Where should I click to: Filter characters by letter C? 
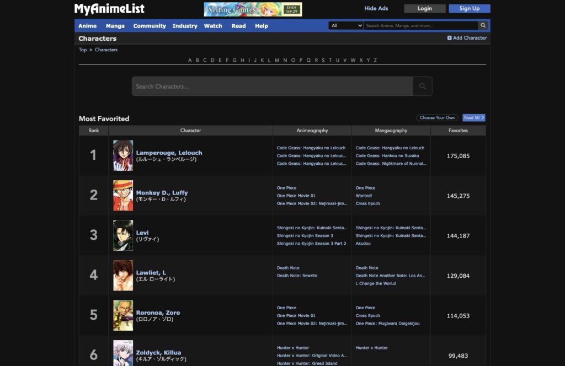205,60
